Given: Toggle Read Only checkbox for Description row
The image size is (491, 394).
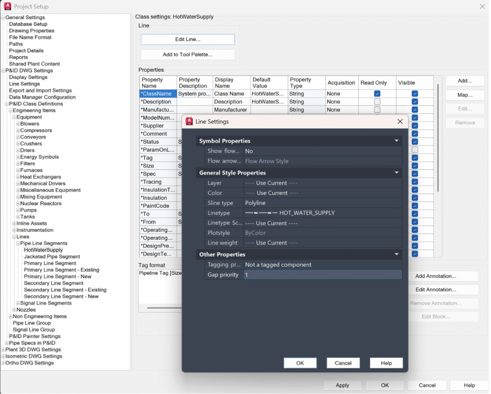Looking at the screenshot, I should (377, 101).
